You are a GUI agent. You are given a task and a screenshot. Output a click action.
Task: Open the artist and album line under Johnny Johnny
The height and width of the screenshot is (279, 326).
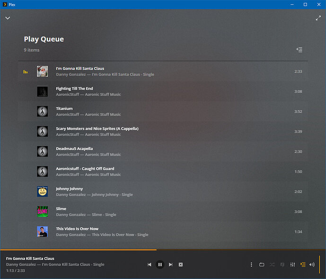(94, 195)
